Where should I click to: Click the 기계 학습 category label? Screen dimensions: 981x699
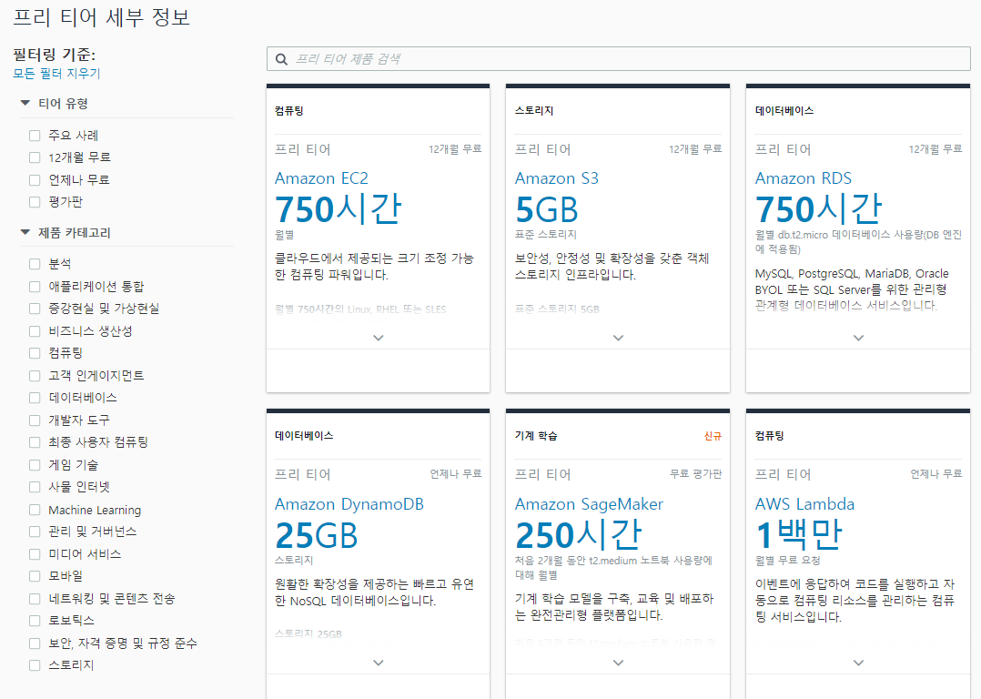coord(536,436)
